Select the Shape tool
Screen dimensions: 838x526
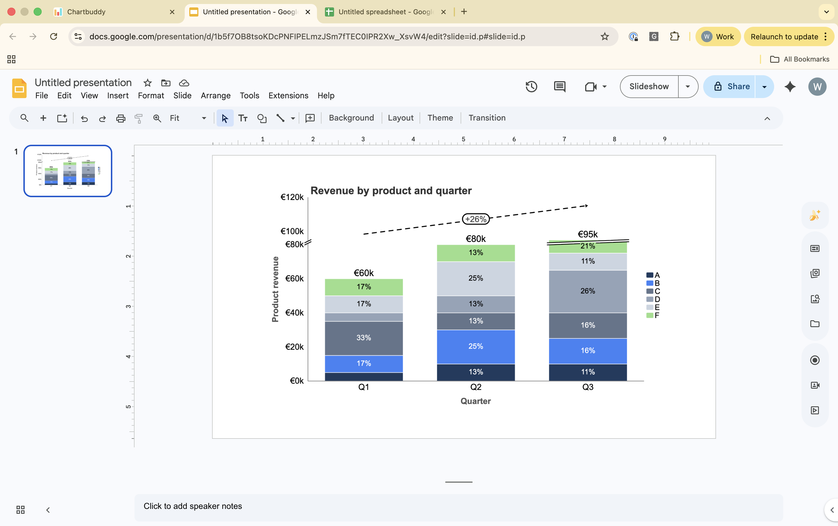[x=262, y=118]
